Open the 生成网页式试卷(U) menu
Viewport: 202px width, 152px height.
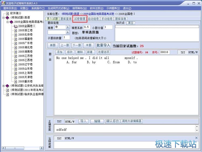(x=58, y=8)
